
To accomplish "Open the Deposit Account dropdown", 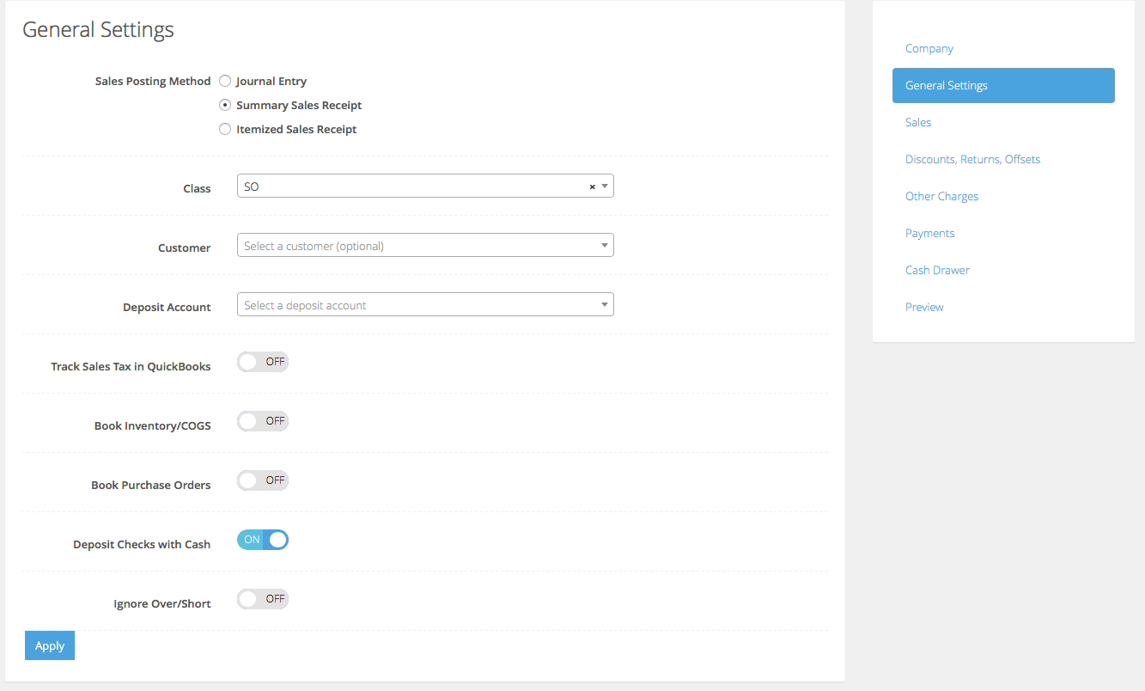I will (425, 305).
